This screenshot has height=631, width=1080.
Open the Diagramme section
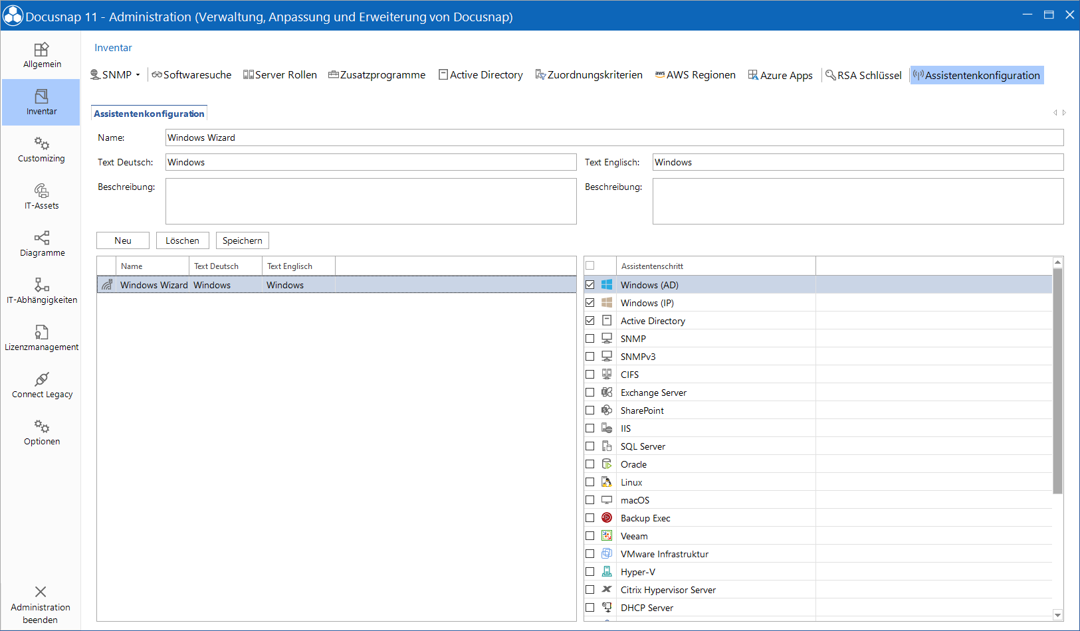click(x=41, y=244)
